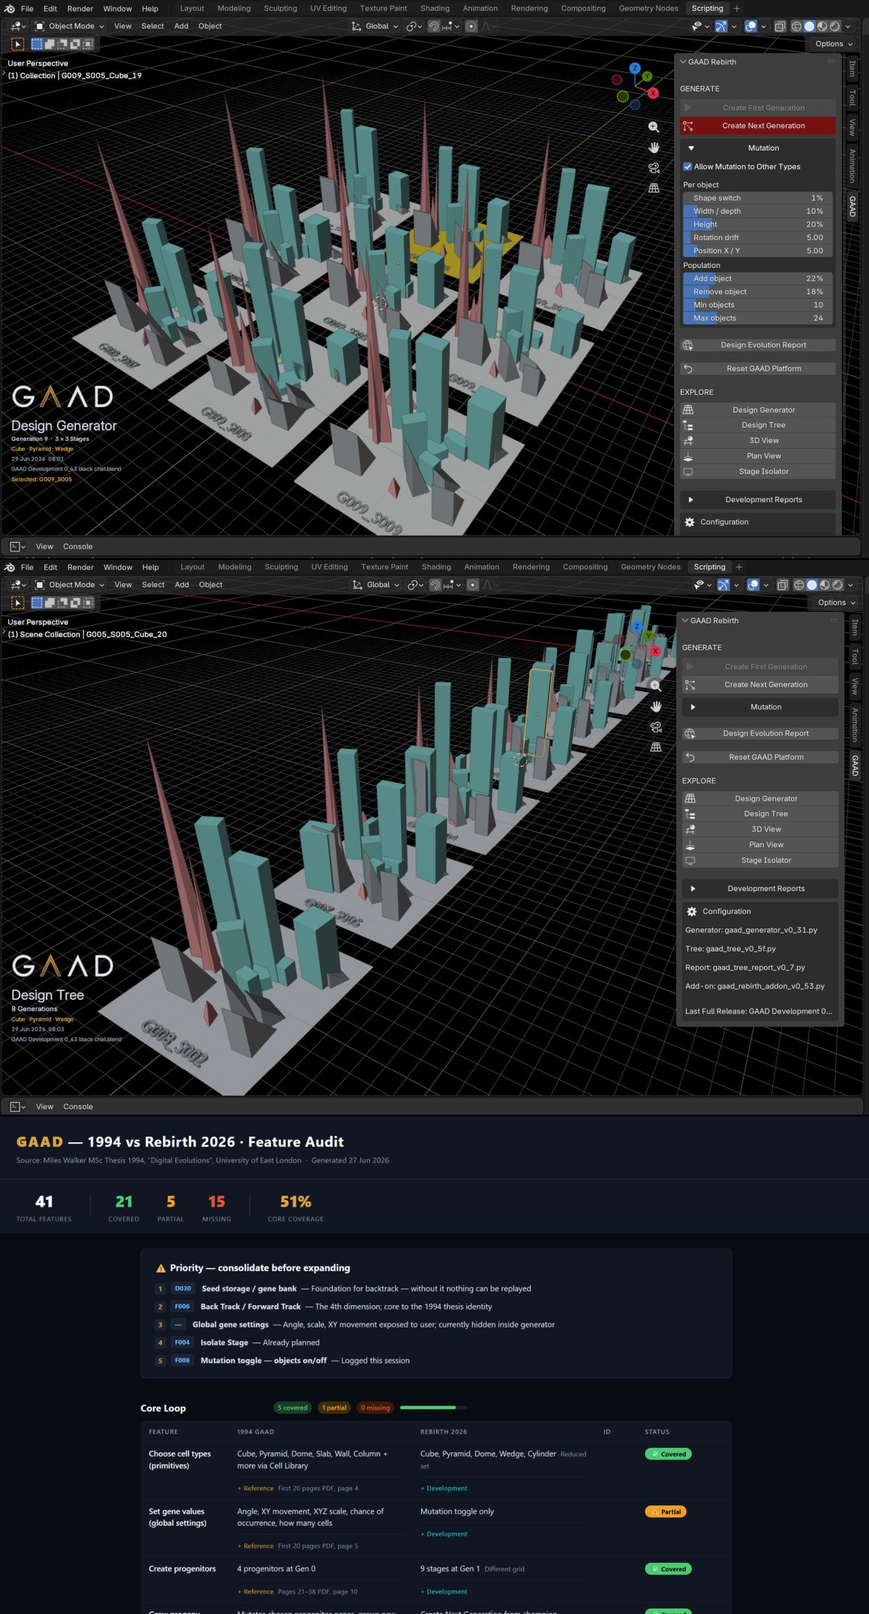Add a workspace with plus icon in Design Generator window

click(x=737, y=8)
